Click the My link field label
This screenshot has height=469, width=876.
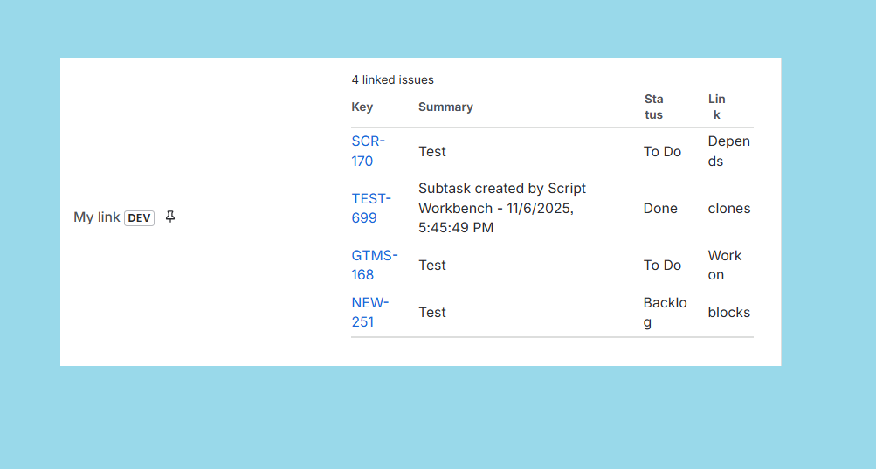coord(96,217)
